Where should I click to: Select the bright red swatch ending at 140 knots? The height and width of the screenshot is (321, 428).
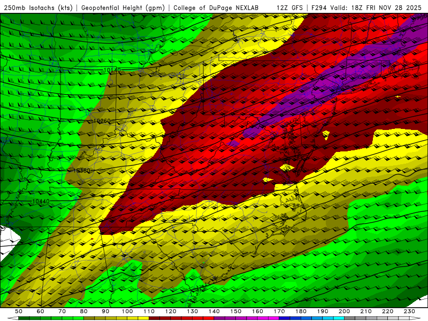tap(209, 318)
